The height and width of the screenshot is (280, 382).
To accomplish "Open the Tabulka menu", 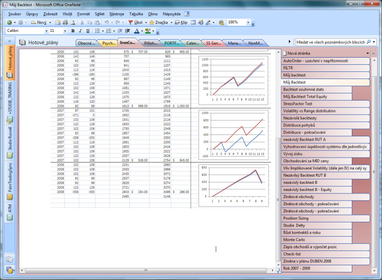I will coord(136,14).
